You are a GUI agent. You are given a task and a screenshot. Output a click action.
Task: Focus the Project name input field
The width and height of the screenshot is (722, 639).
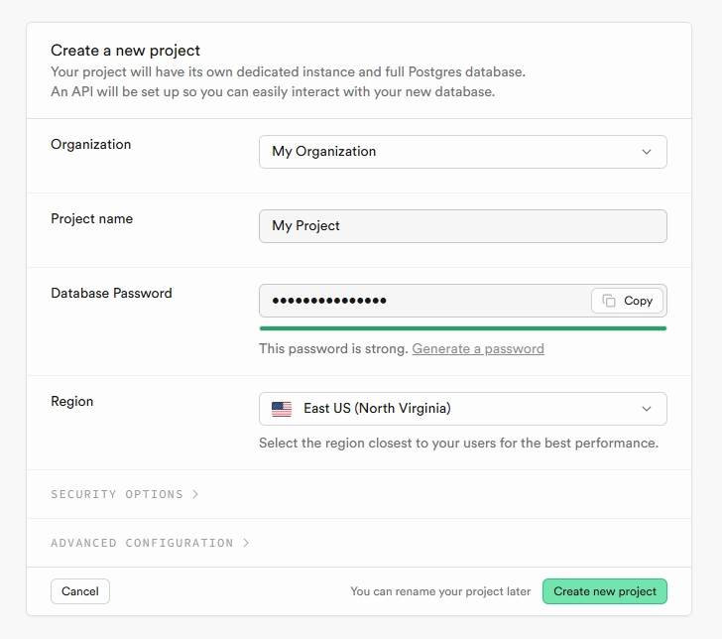pos(463,226)
